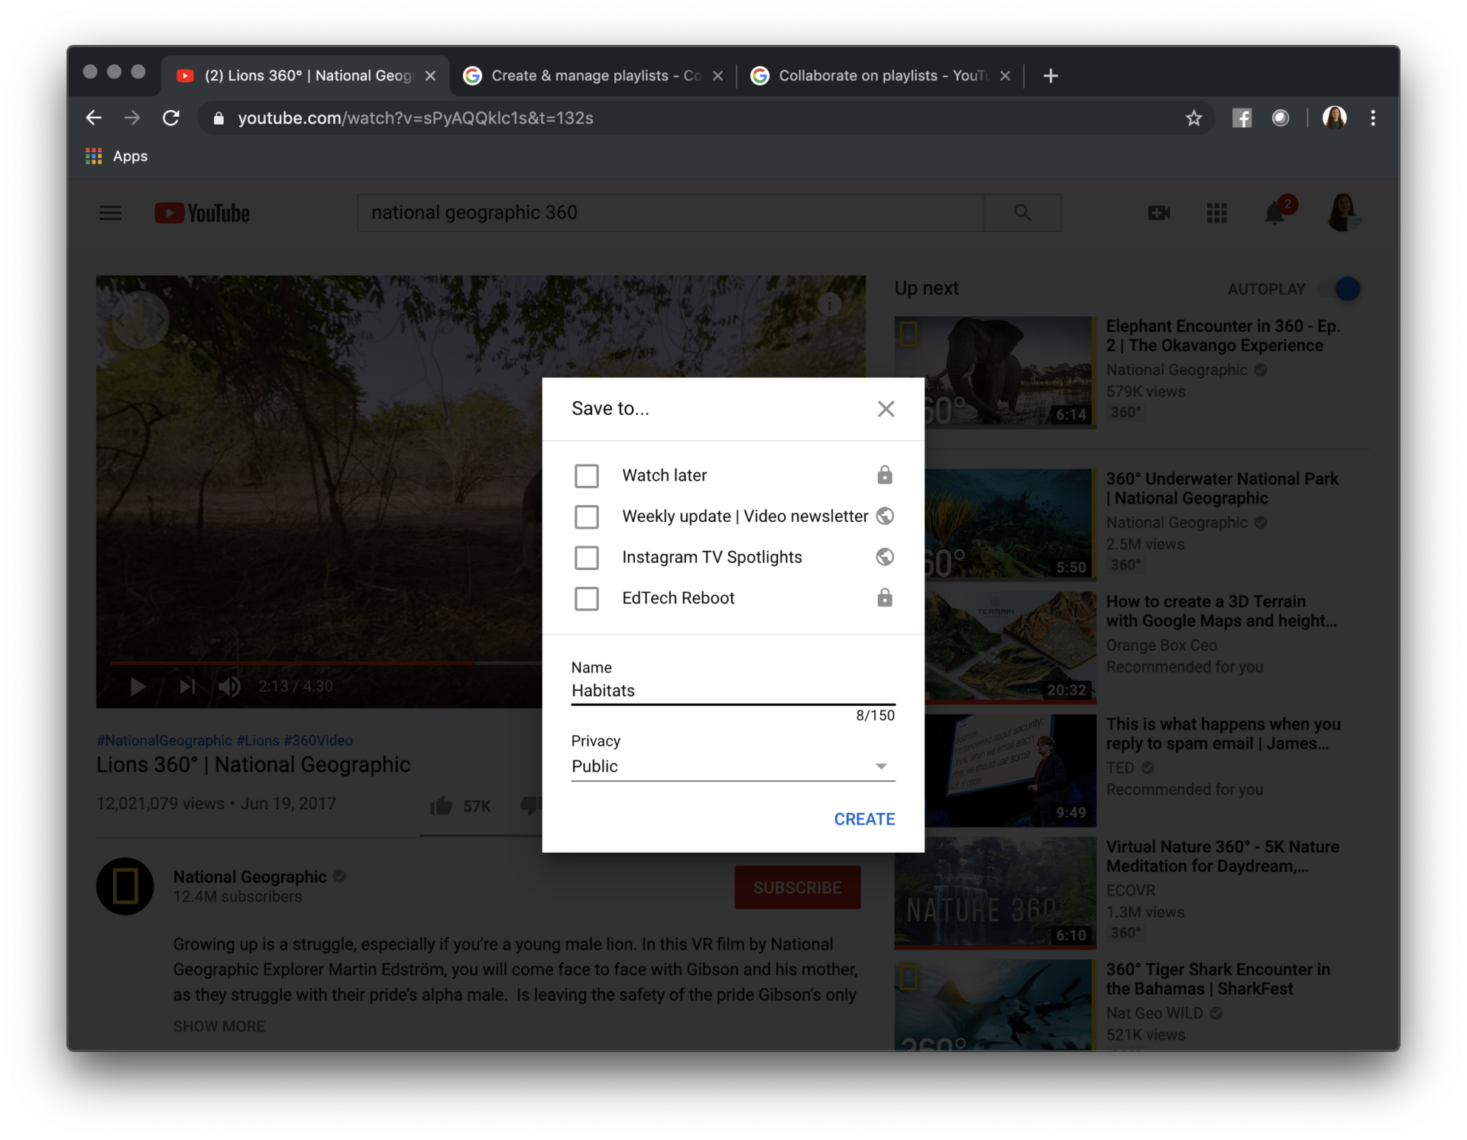Image resolution: width=1467 pixels, height=1140 pixels.
Task: Open the notifications bell
Action: click(1274, 212)
